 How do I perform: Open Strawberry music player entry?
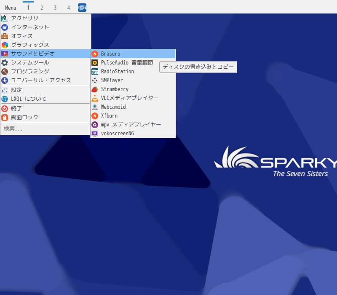(x=133, y=89)
